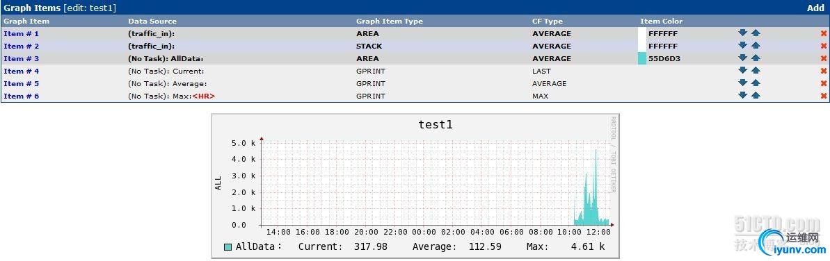Screen dimensions: 830x261
Task: Delete Item # 5 with the red X
Action: (x=824, y=83)
